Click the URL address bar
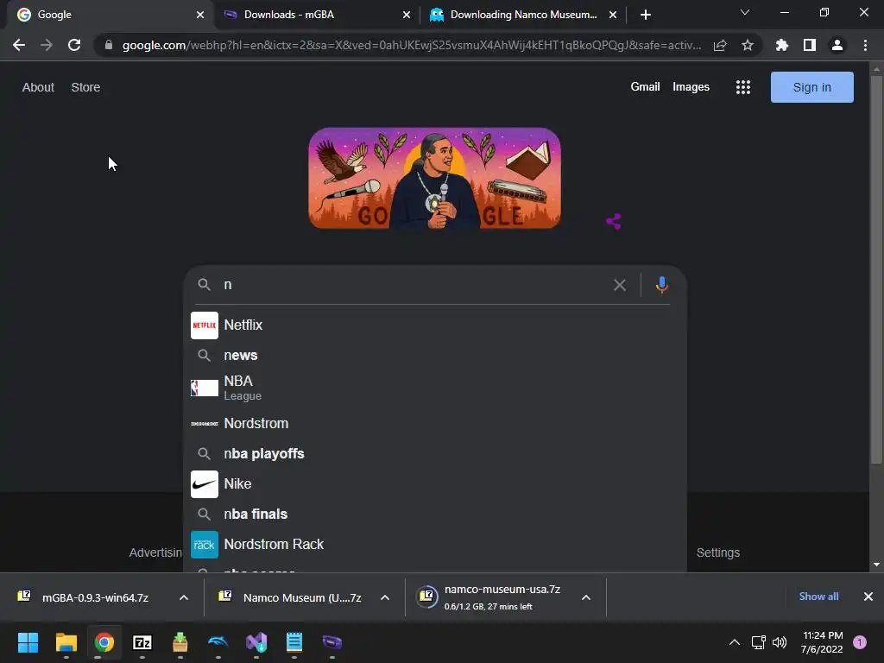The width and height of the screenshot is (884, 663). (x=412, y=45)
